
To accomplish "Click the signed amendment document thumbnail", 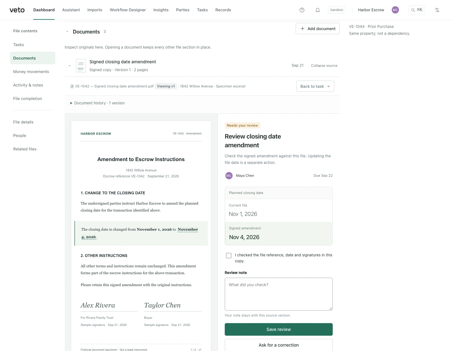I will click(81, 66).
